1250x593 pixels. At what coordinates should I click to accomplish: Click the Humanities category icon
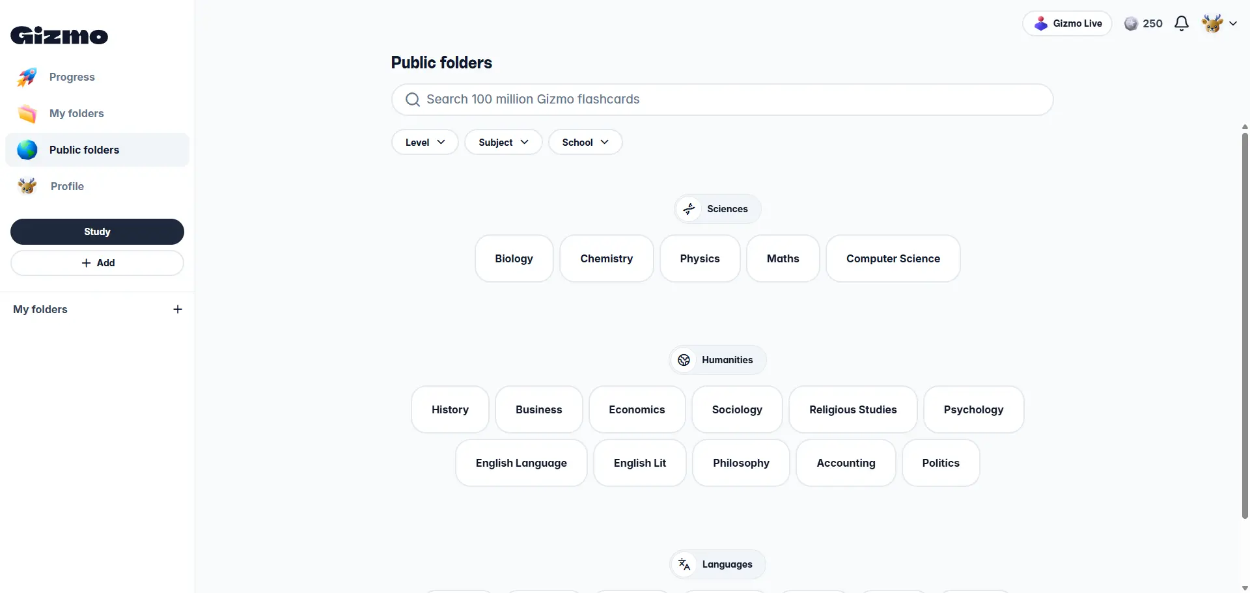684,360
